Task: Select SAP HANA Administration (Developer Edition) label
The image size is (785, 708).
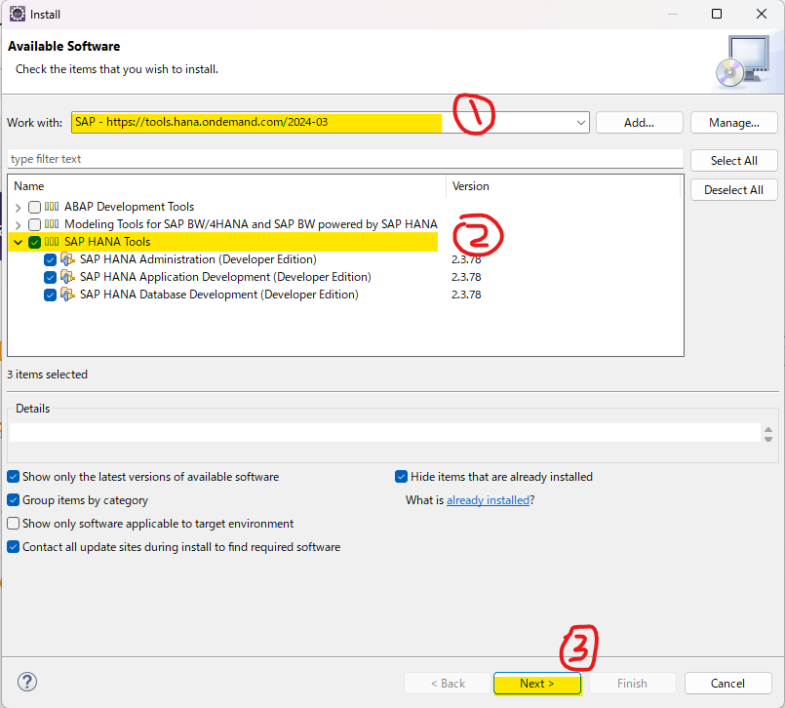Action: 198,259
